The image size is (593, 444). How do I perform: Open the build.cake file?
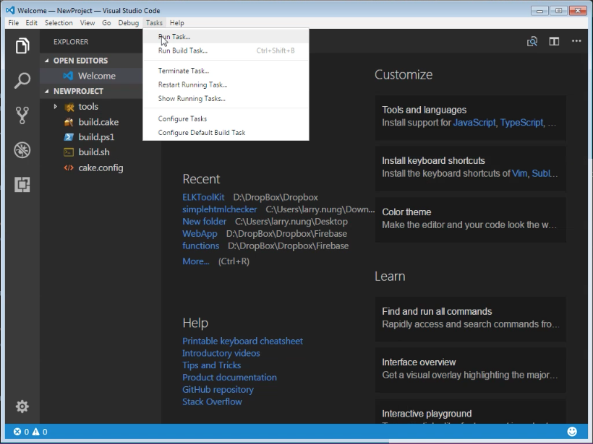(98, 122)
